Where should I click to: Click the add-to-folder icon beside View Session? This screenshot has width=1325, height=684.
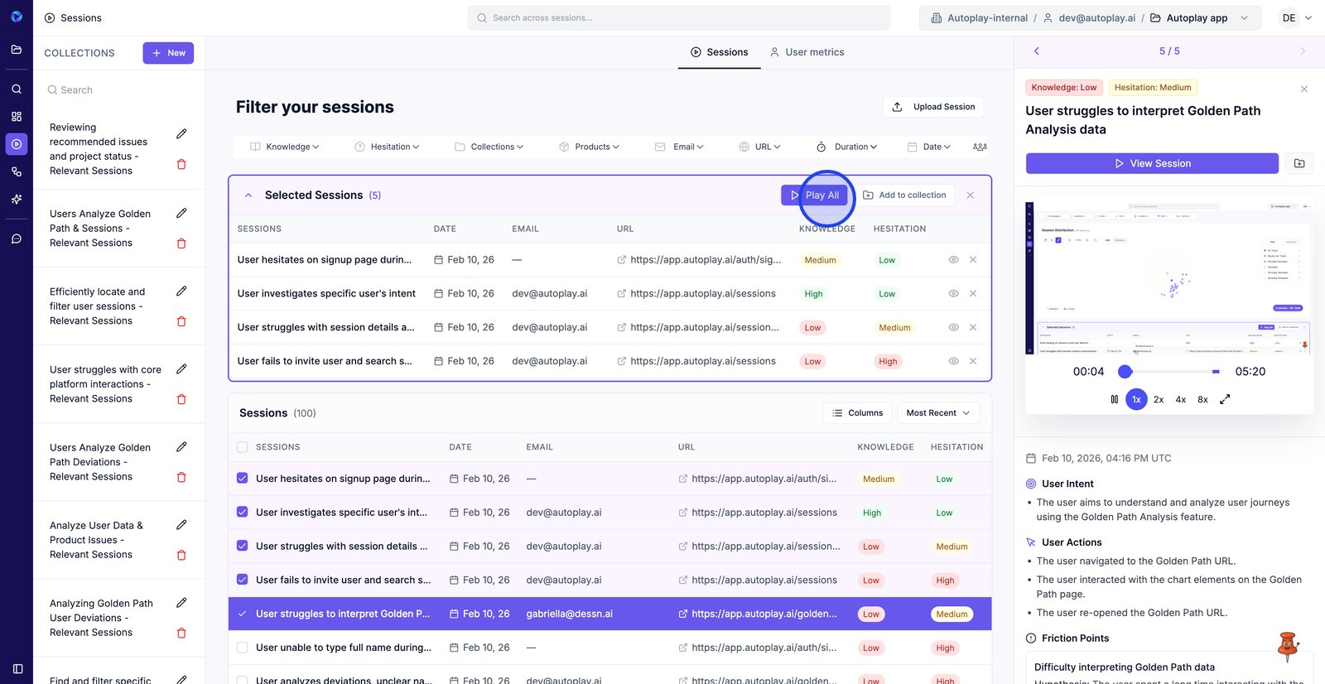(x=1298, y=164)
